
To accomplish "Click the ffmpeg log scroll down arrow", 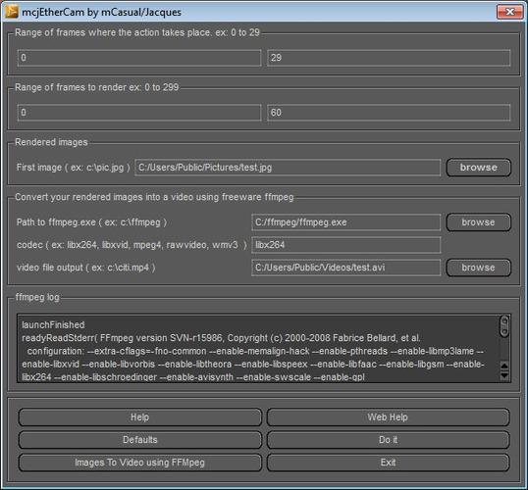I will click(x=504, y=375).
